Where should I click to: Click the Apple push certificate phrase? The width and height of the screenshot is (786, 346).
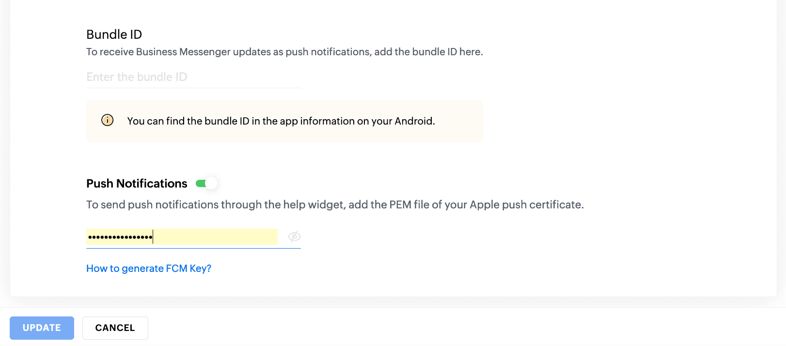pos(526,204)
